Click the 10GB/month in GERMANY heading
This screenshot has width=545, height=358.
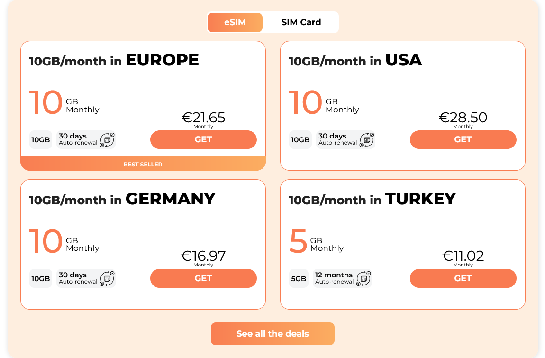pos(122,199)
